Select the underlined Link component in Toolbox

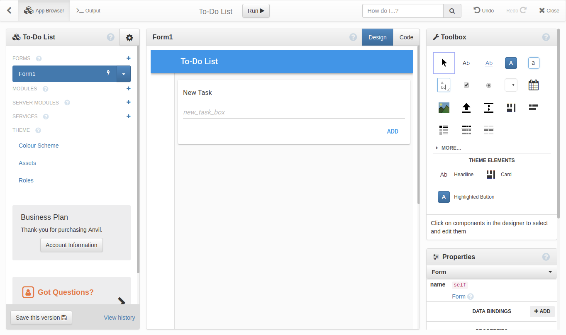click(x=488, y=63)
